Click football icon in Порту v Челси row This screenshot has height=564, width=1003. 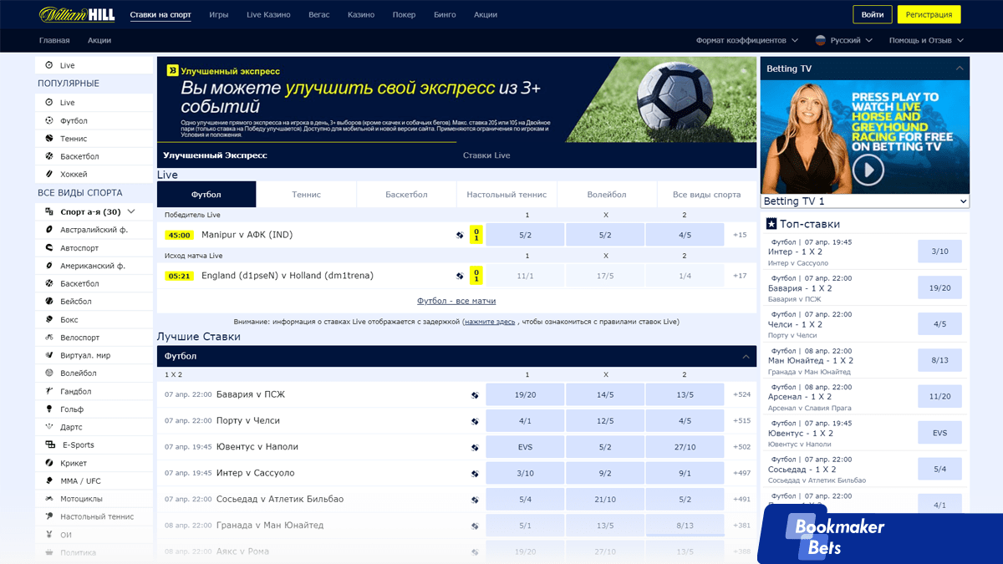click(475, 421)
